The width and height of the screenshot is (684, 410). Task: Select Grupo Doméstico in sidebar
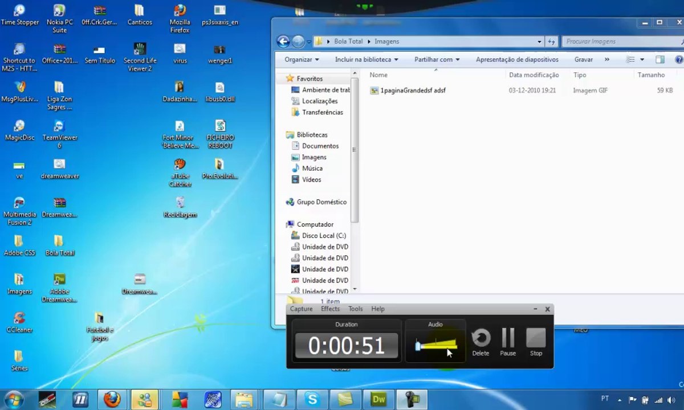pyautogui.click(x=316, y=202)
